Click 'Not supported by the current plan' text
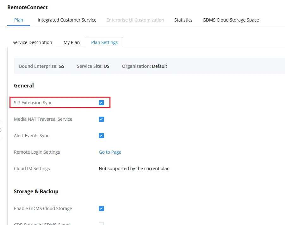 tap(134, 169)
